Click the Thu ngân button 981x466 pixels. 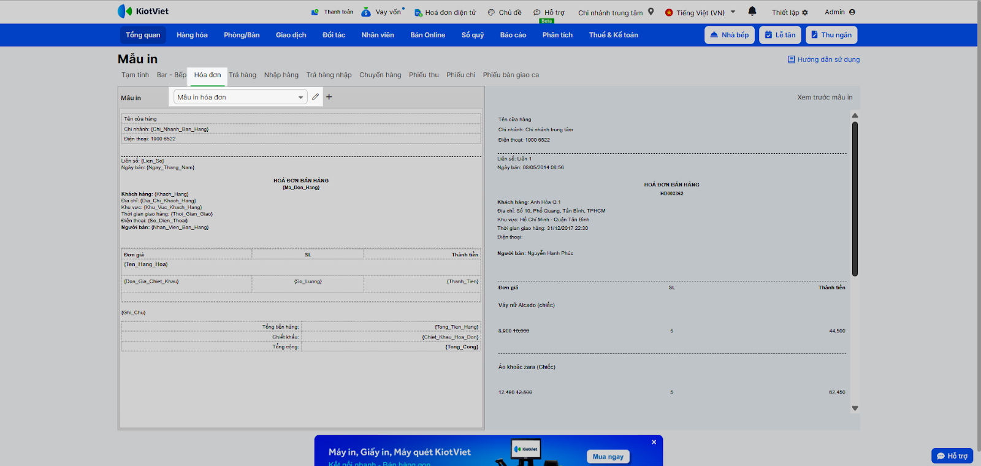831,35
